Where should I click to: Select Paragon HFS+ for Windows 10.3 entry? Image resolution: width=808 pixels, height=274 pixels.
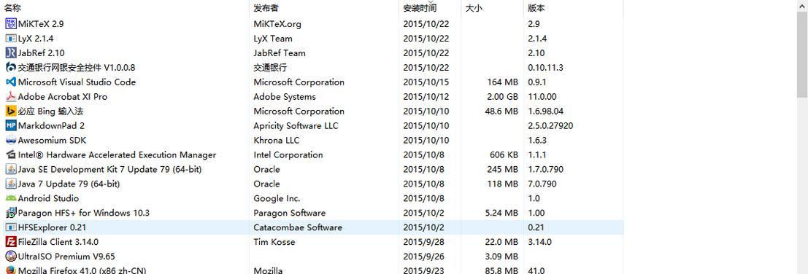point(313,213)
